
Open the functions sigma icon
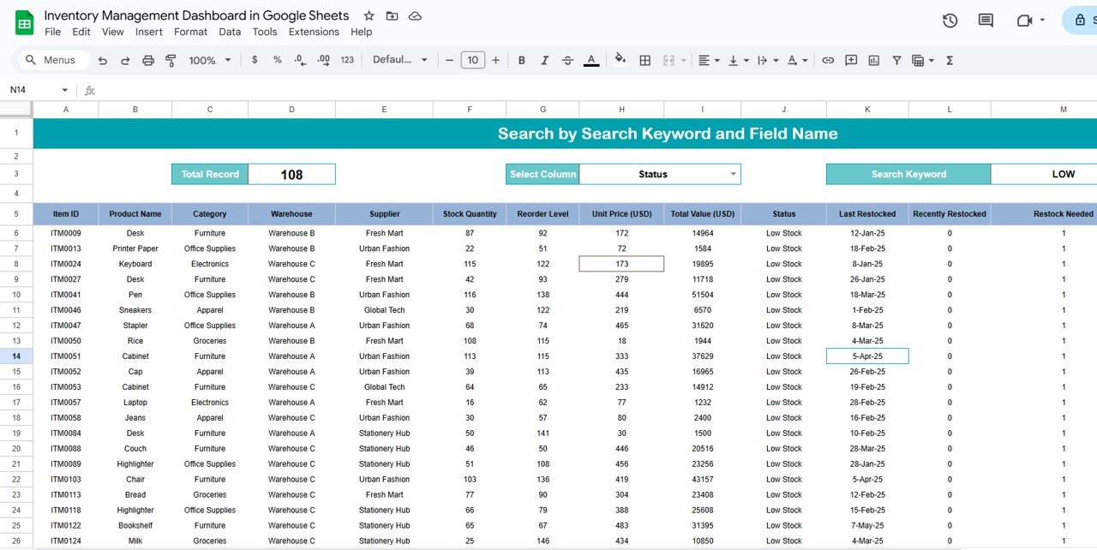pos(950,60)
